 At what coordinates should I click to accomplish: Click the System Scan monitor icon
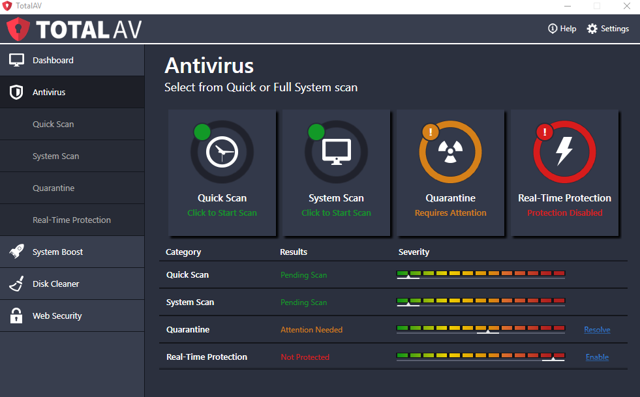pos(337,152)
